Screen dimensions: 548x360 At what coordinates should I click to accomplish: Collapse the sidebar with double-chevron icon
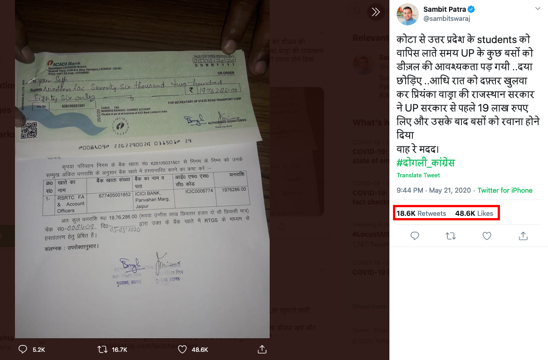(x=375, y=12)
